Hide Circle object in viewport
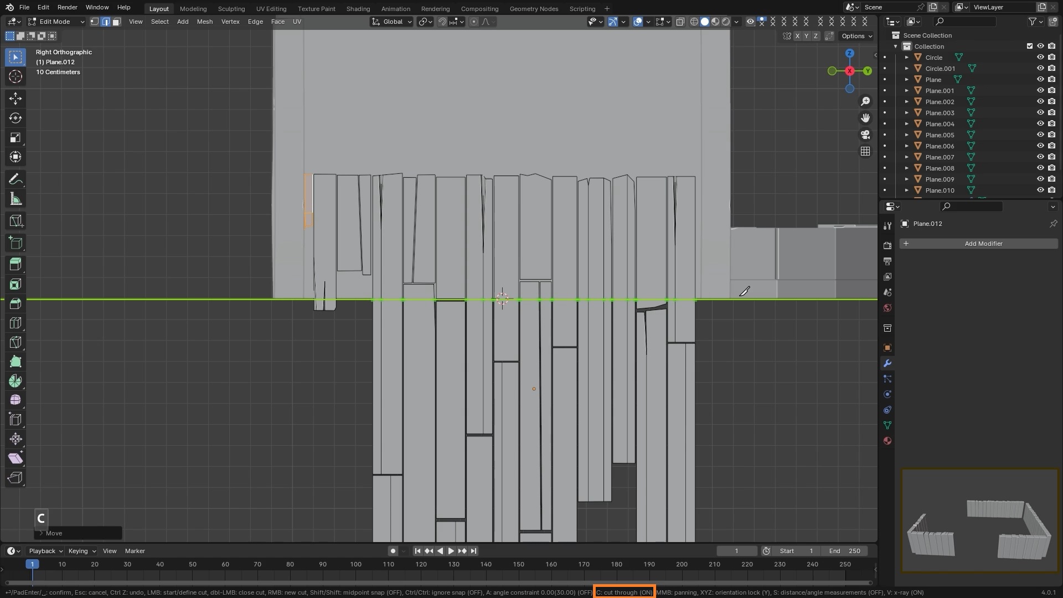The height and width of the screenshot is (598, 1063). pyautogui.click(x=1040, y=57)
